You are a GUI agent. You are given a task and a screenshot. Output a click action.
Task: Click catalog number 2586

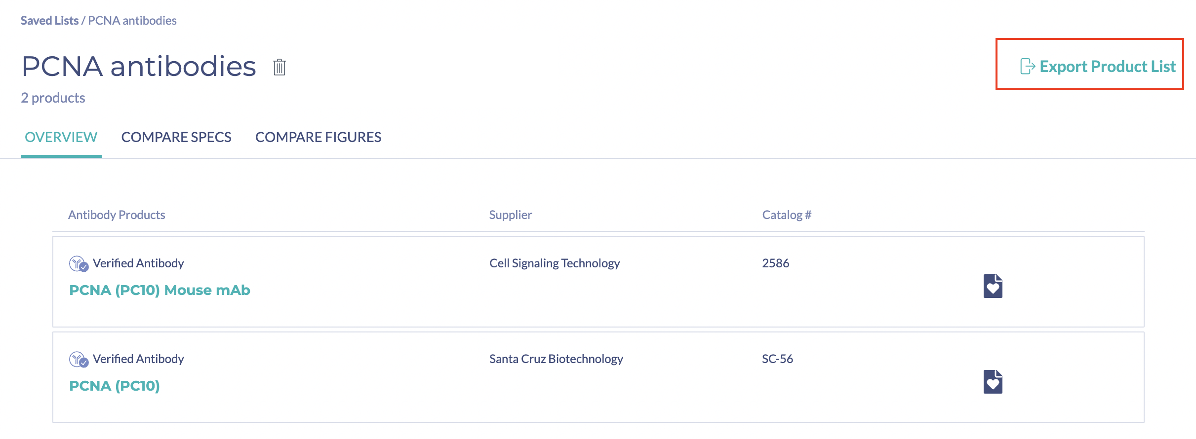pyautogui.click(x=775, y=263)
